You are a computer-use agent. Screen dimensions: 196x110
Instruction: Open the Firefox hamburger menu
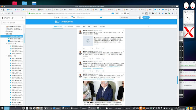pos(176,13)
